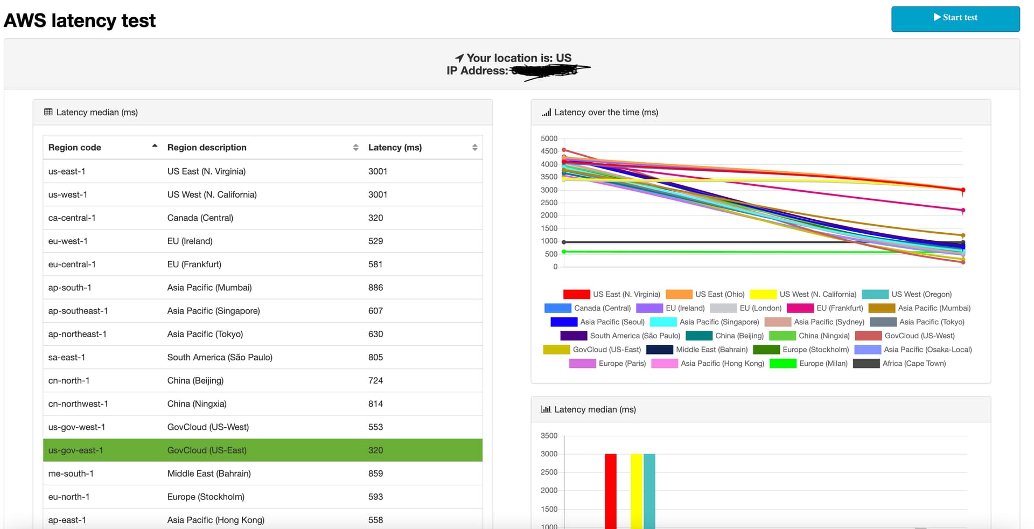Toggle US East (Ohio) orange legend swatch

(x=679, y=294)
